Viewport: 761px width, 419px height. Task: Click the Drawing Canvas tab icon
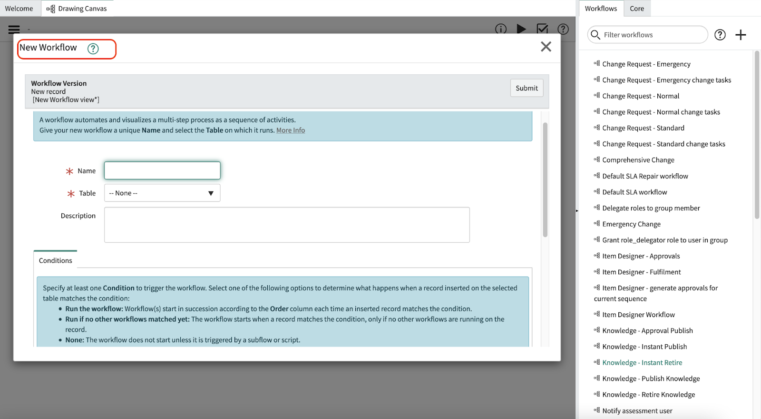pos(51,9)
